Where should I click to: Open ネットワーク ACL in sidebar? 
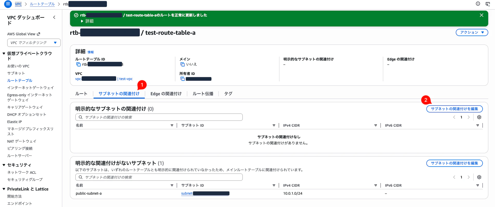(22, 173)
